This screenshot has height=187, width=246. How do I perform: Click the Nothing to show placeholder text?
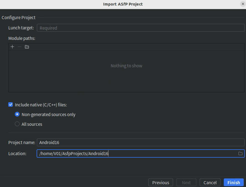pos(126,66)
